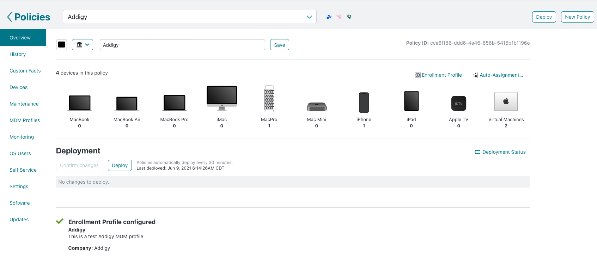Click the iMac device icon
The width and height of the screenshot is (597, 266).
pos(222,98)
